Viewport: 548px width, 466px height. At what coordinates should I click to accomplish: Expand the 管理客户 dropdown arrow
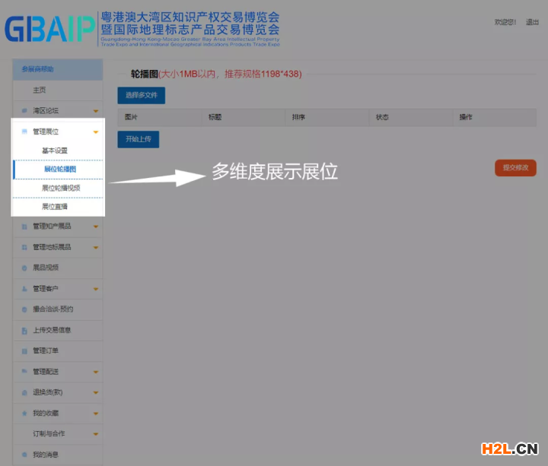pyautogui.click(x=96, y=289)
